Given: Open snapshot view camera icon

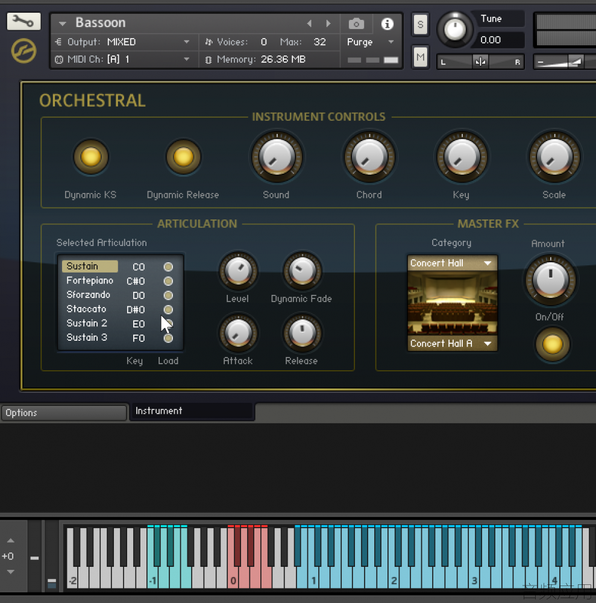Looking at the screenshot, I should 356,24.
